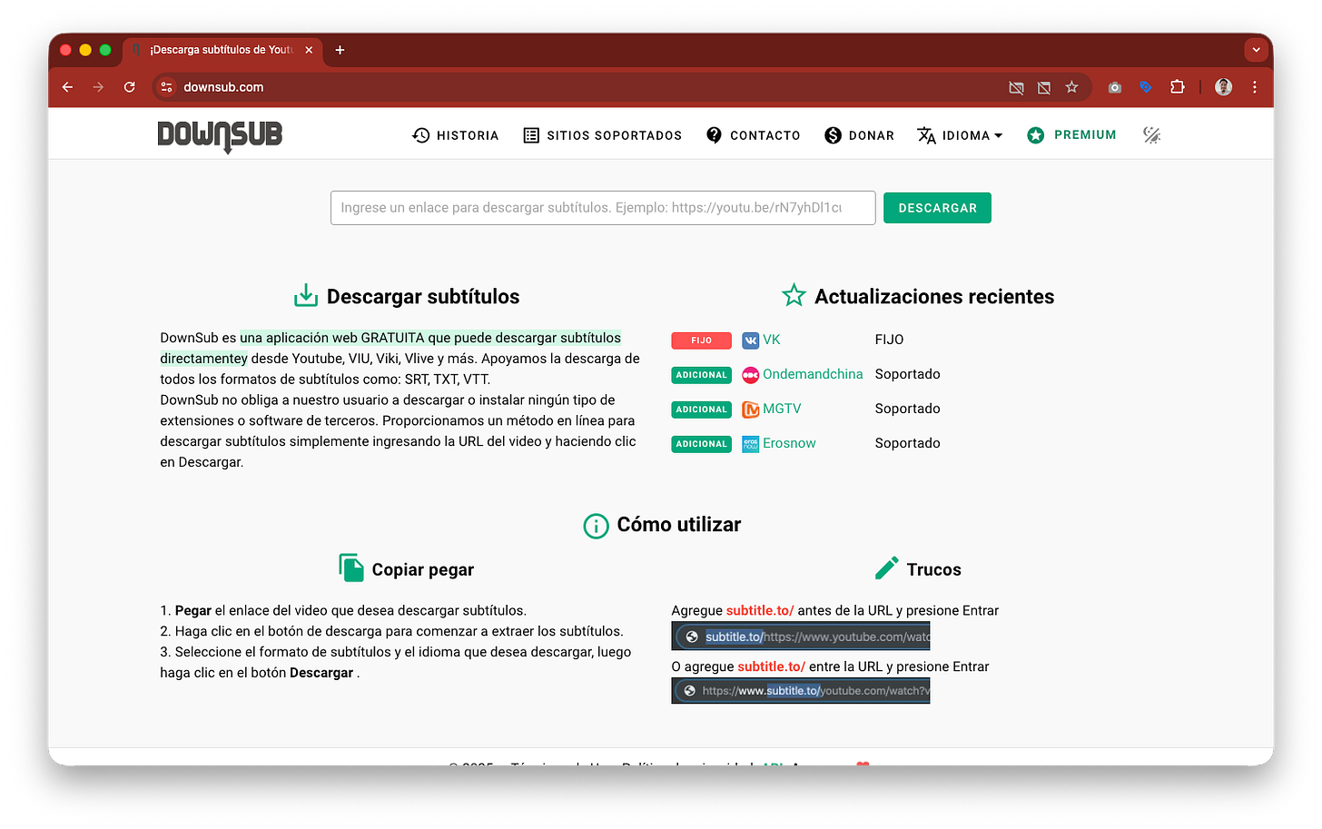1322x829 pixels.
Task: Click the crossed-out square icon beside bookmark star
Action: pos(1044,87)
